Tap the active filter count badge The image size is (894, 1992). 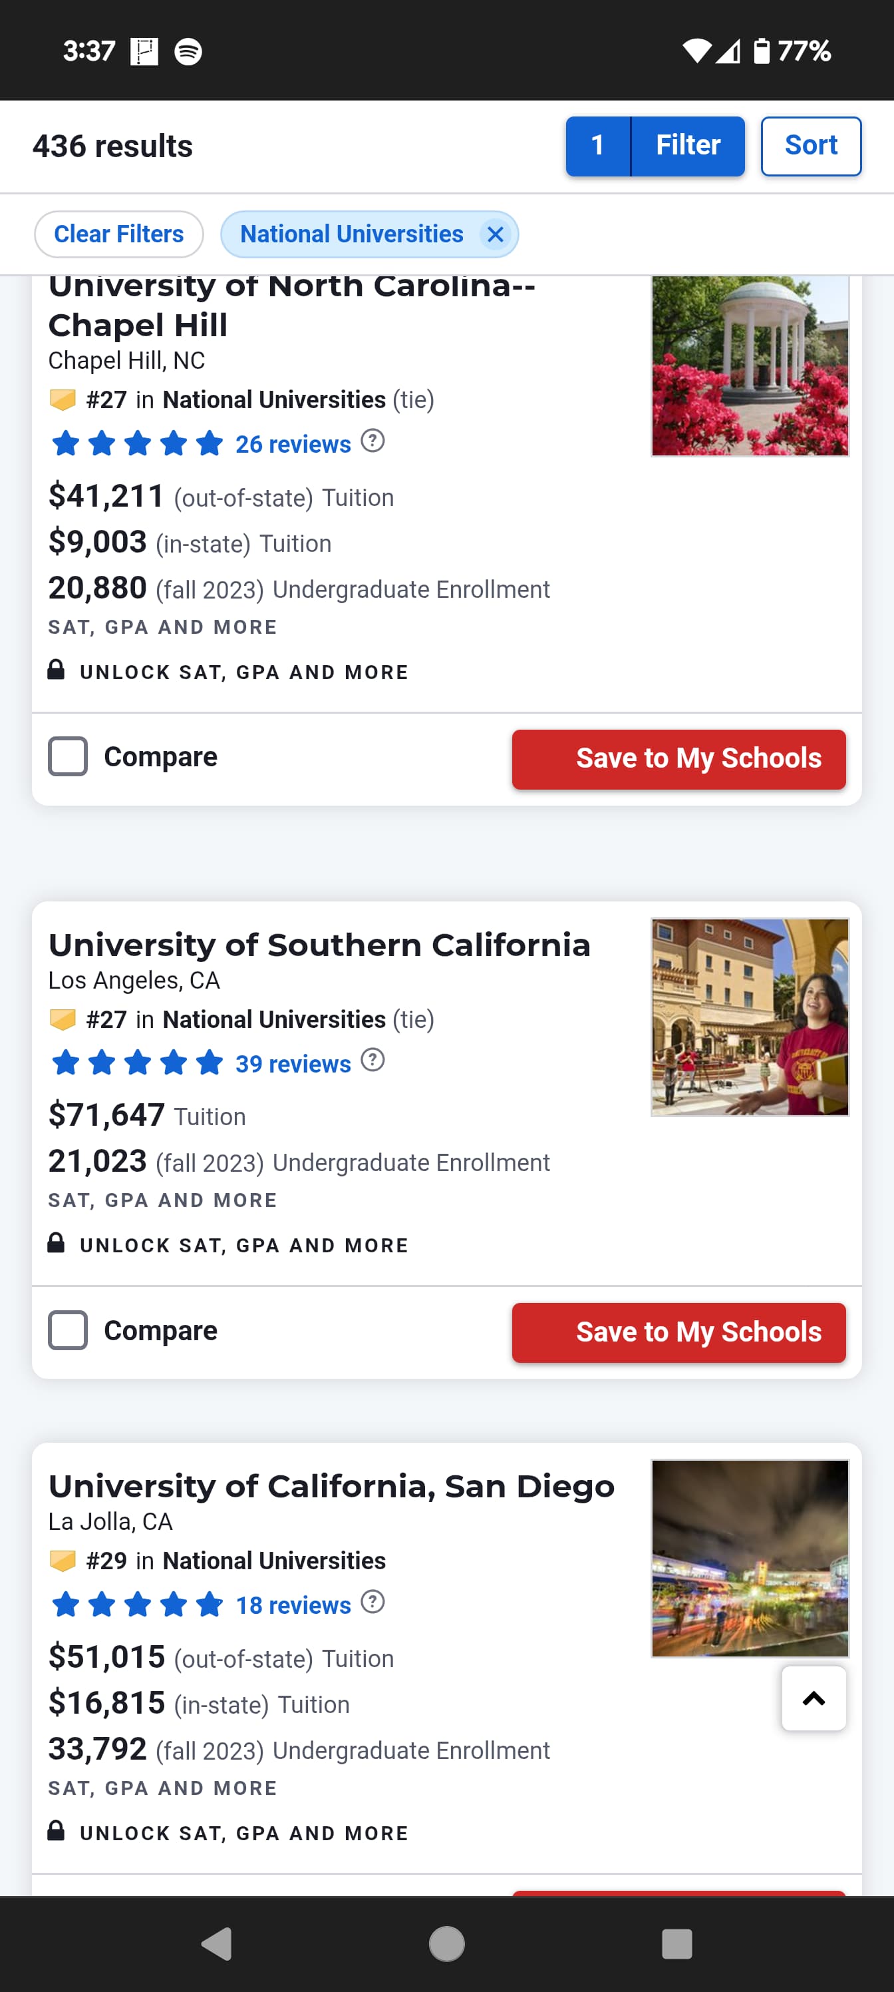click(x=597, y=146)
